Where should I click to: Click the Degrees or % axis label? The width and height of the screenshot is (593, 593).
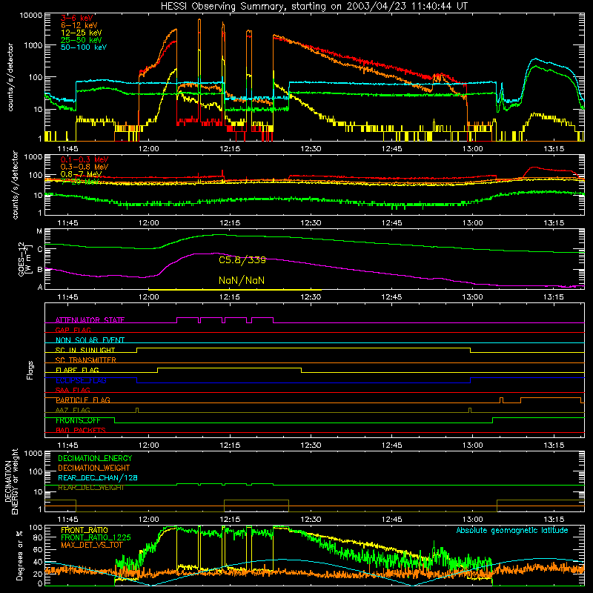pos(19,555)
